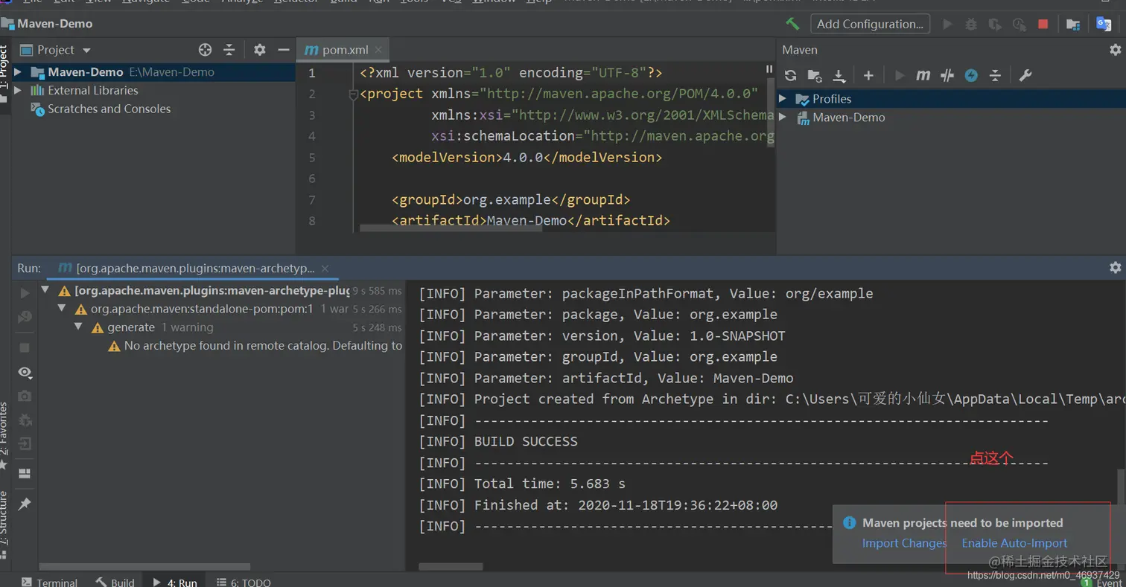
Task: Expand Maven-Demo node in Maven panel
Action: coord(783,118)
